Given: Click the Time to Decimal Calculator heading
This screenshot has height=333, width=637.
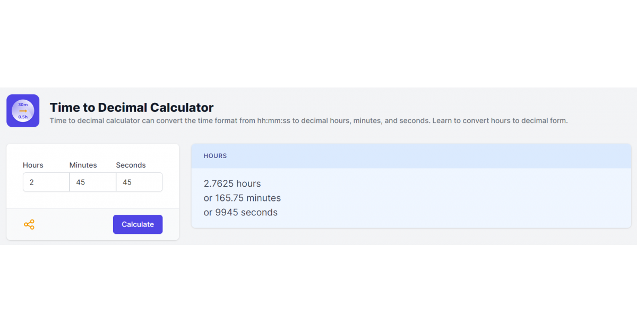Looking at the screenshot, I should pos(132,108).
